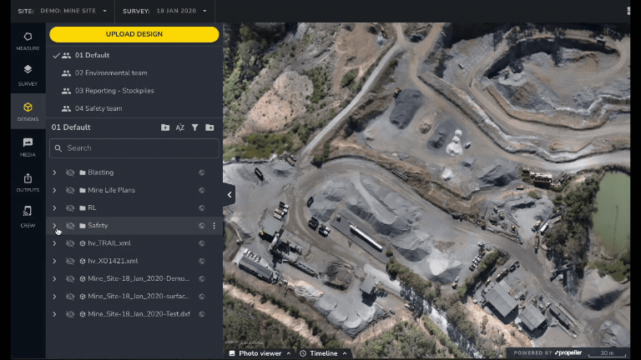The height and width of the screenshot is (360, 641).
Task: Toggle visibility of hv_XO1421.xml
Action: click(x=70, y=261)
